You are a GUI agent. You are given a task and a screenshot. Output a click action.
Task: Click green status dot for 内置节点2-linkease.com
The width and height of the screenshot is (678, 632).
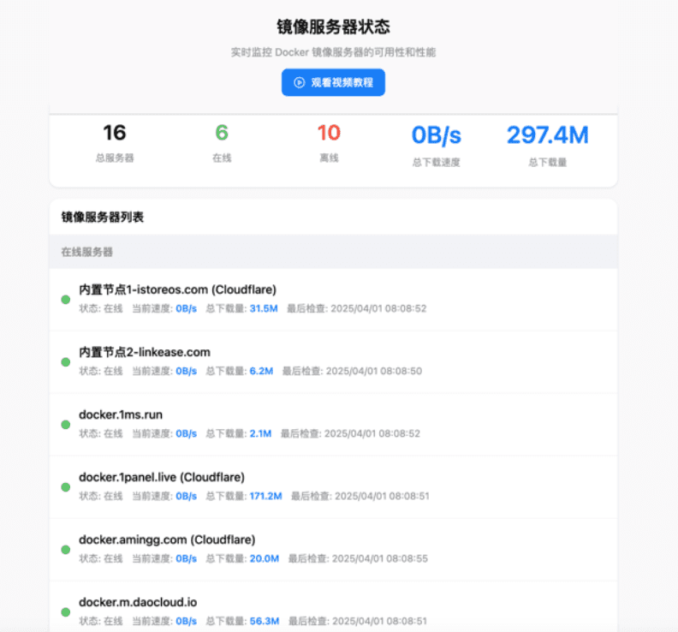pyautogui.click(x=65, y=361)
